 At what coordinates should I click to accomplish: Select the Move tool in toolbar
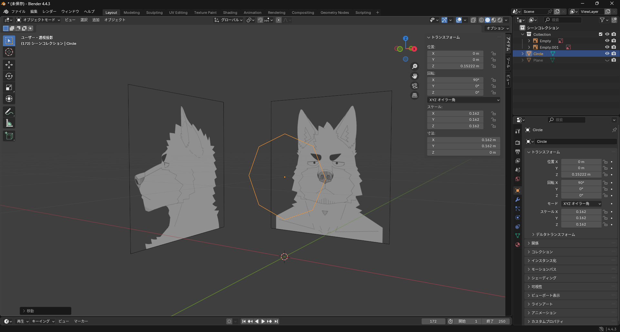coord(9,65)
